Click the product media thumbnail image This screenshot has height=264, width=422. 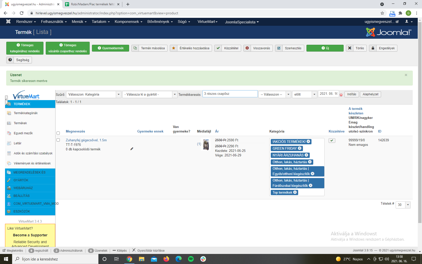click(206, 145)
